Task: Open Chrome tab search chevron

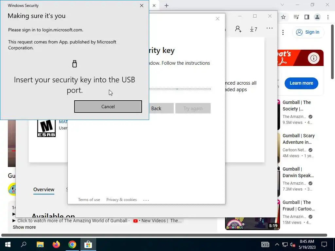Action: tap(282, 5)
